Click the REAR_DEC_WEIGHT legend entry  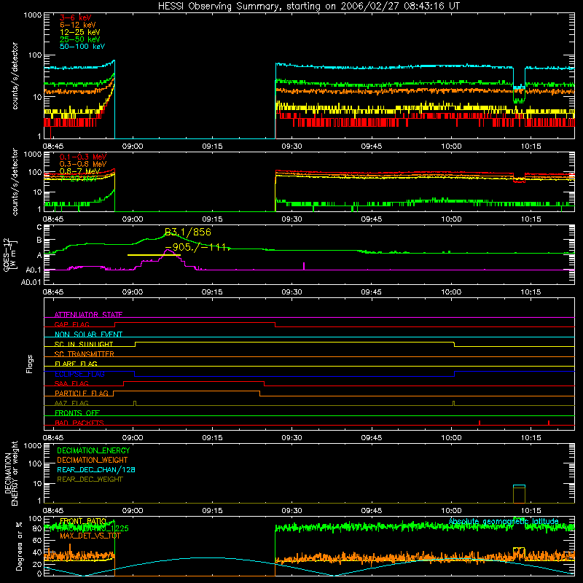pos(90,480)
